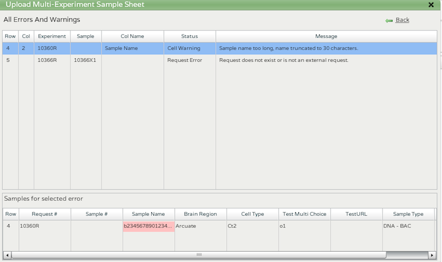Sort by Sample column in errors table
Image resolution: width=442 pixels, height=262 pixels.
pyautogui.click(x=86, y=36)
